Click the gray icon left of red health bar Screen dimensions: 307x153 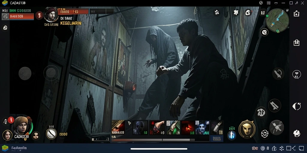pyautogui.click(x=5, y=17)
